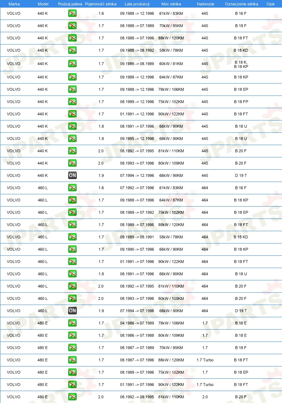Click the petrol icon in the 460 L B 18 EP row
The width and height of the screenshot is (282, 403).
click(72, 213)
